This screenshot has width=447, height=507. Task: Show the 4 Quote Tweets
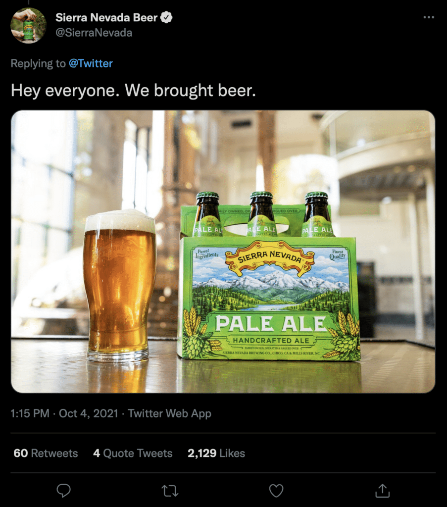click(133, 453)
